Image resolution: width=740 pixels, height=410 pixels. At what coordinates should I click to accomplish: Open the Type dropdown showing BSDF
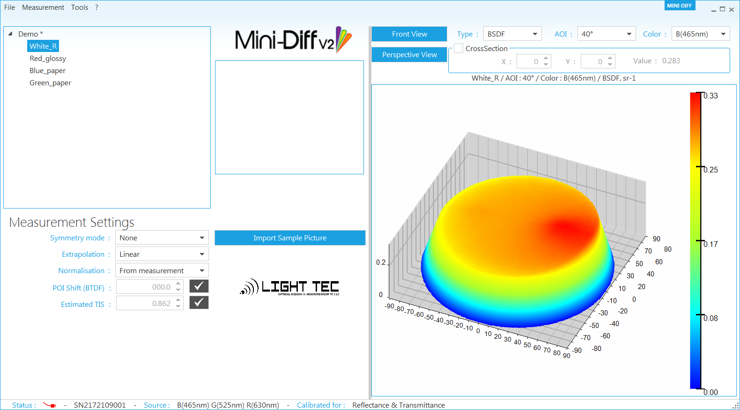[512, 34]
